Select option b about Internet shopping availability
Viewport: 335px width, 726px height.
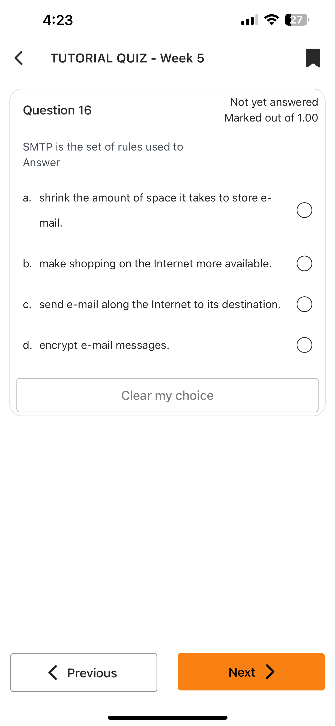click(x=304, y=263)
